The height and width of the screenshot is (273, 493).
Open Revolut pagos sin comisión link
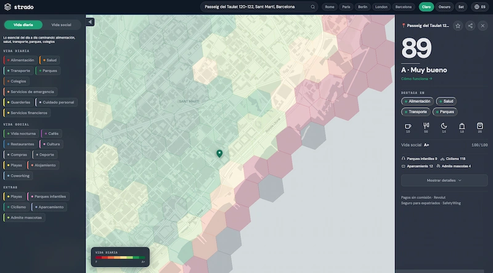click(x=423, y=198)
